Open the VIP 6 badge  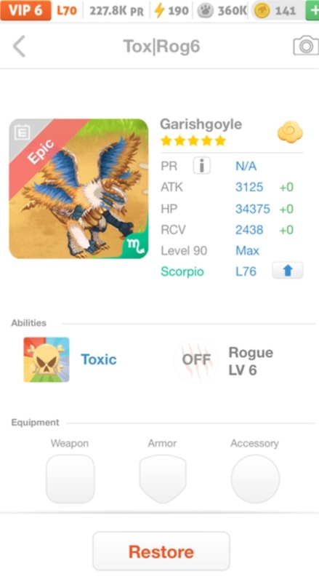pyautogui.click(x=25, y=10)
